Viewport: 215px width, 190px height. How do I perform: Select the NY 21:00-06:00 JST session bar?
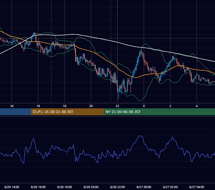click(159, 112)
